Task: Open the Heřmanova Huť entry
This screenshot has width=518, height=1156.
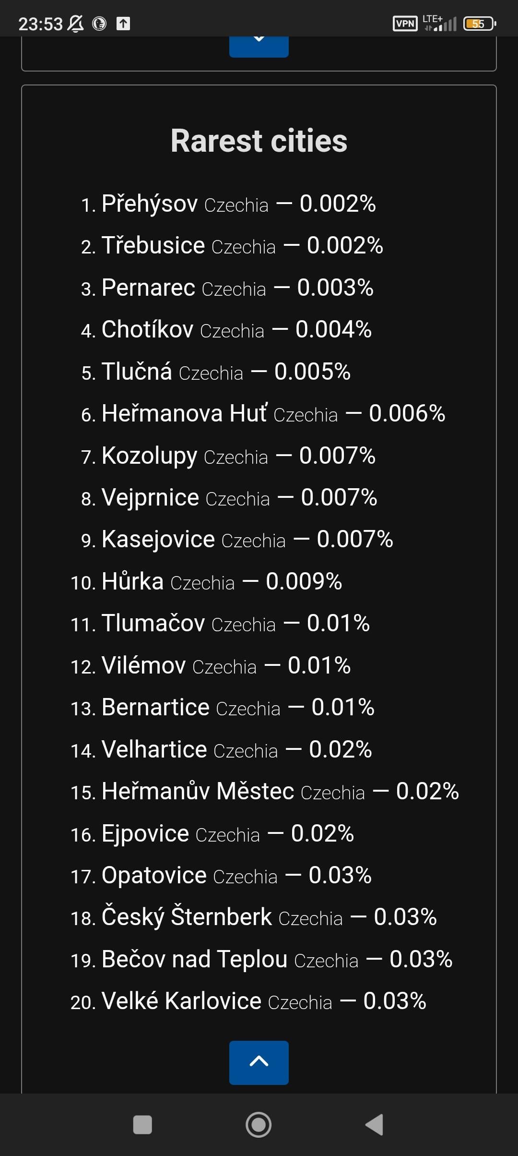Action: (x=263, y=414)
